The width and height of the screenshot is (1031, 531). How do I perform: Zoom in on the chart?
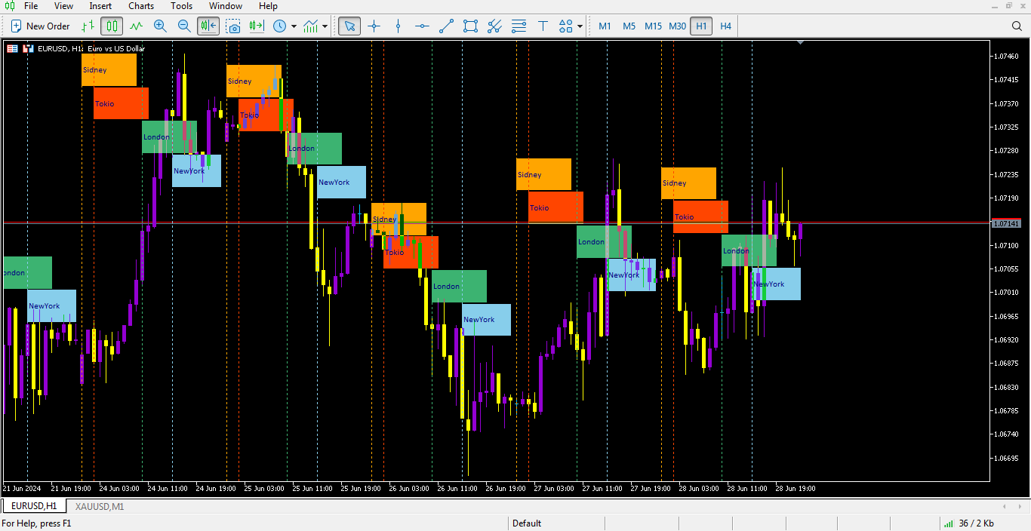[x=160, y=26]
